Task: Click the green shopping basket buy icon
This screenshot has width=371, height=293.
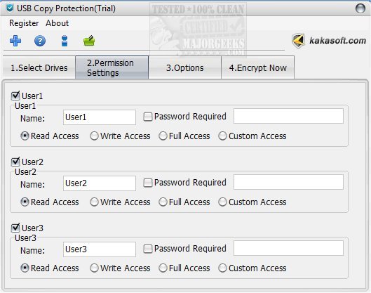Action: pos(89,41)
